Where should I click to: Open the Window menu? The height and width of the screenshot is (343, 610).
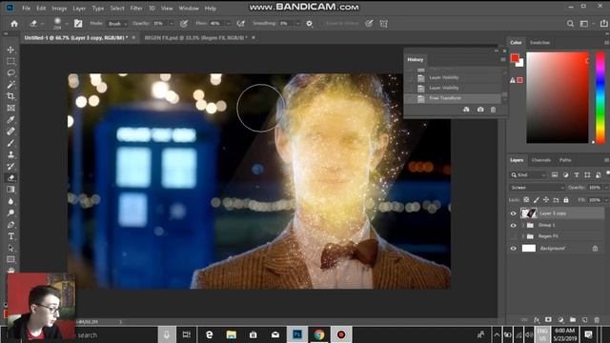[x=189, y=9]
